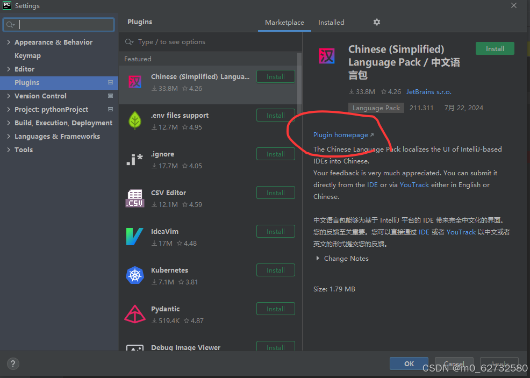Click the Kubernetes wheel icon
This screenshot has height=378, width=530.
135,275
